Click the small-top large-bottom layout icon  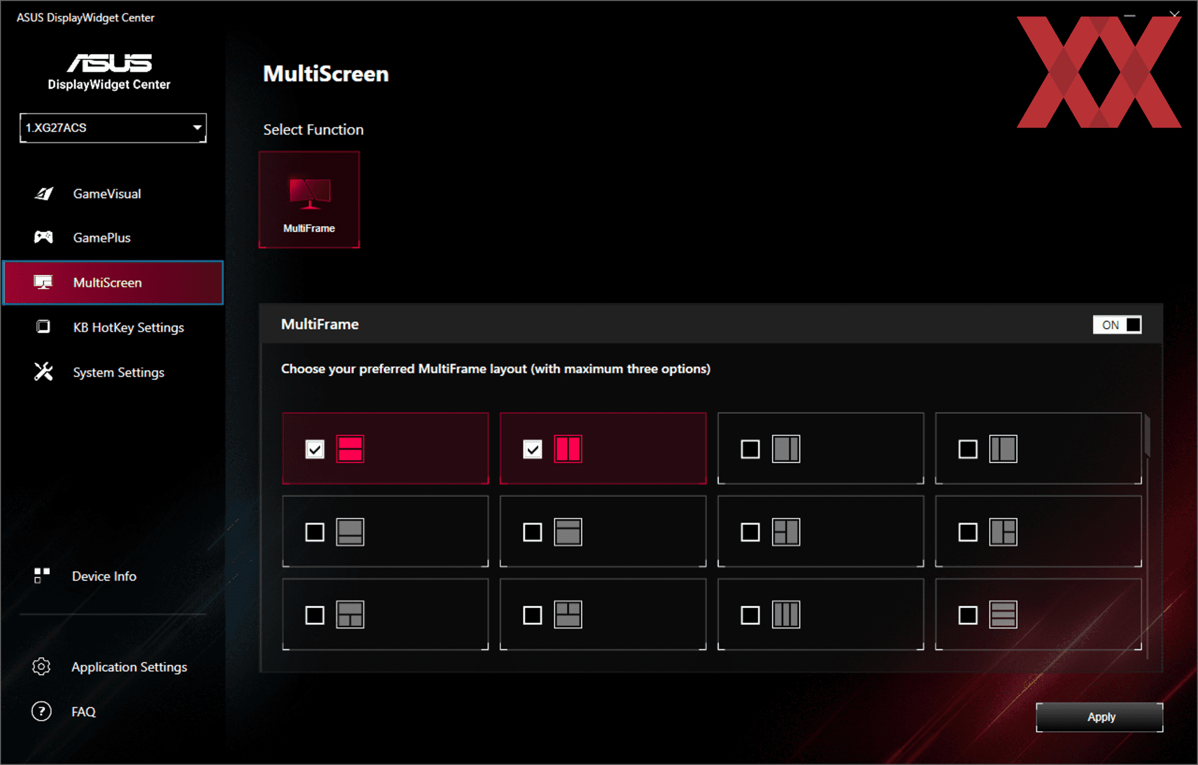568,532
